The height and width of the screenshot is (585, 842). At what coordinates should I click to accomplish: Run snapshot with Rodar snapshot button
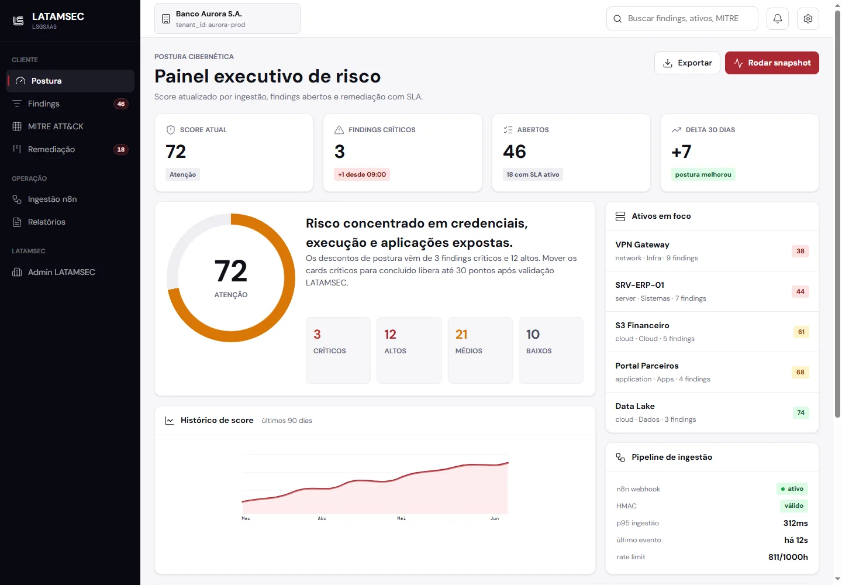(x=772, y=63)
